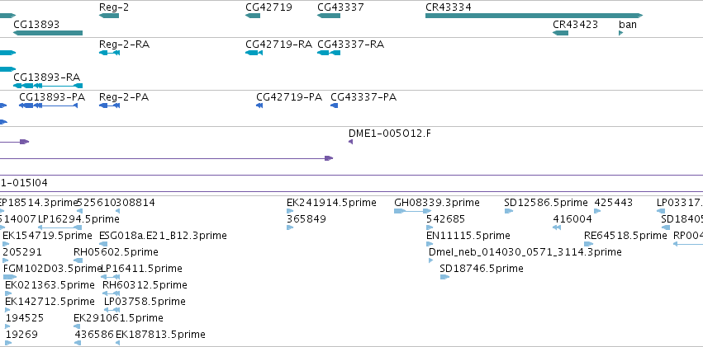Viewport: 703px width, 347px height.
Task: Click the CR43423 gene arrow
Action: pos(560,33)
